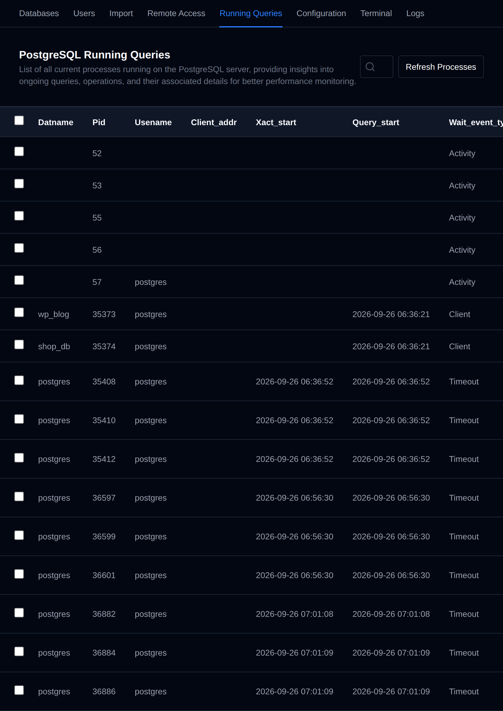The height and width of the screenshot is (711, 503).
Task: Click the Query_start column header
Action: pyautogui.click(x=376, y=122)
